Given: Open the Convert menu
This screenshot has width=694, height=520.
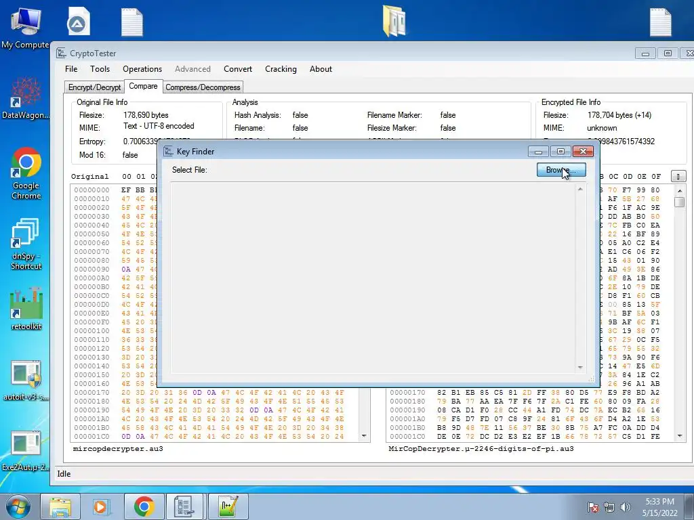Looking at the screenshot, I should [x=238, y=69].
